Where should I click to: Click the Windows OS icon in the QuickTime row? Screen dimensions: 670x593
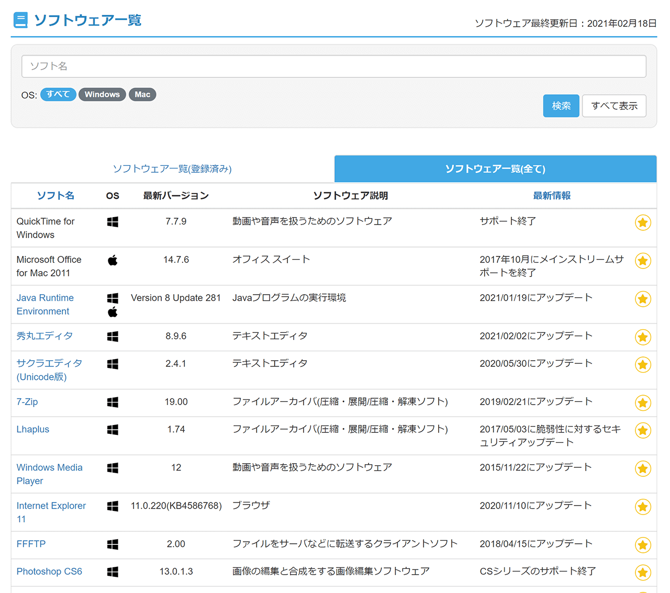pyautogui.click(x=113, y=222)
